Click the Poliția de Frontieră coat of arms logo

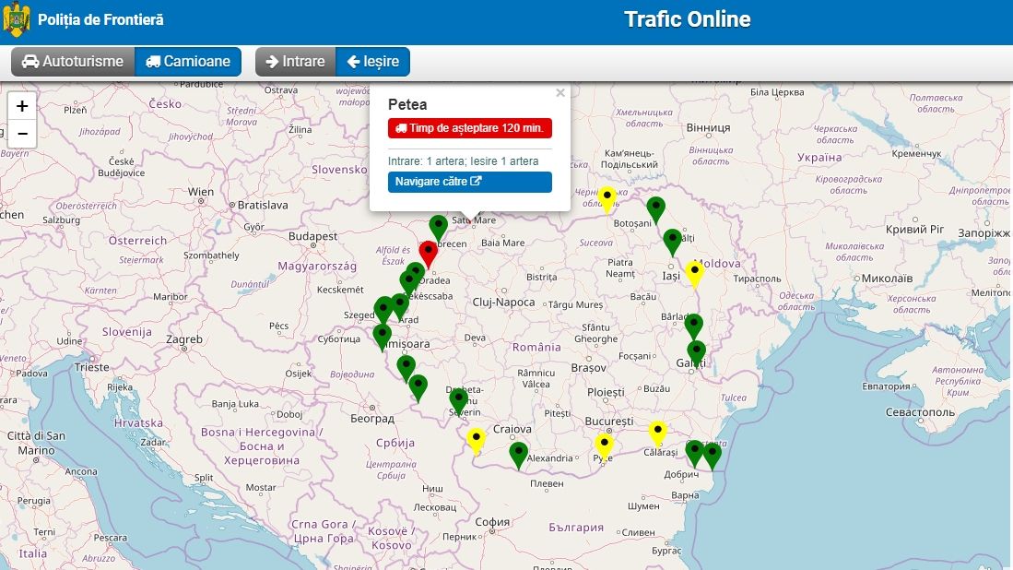[x=17, y=19]
